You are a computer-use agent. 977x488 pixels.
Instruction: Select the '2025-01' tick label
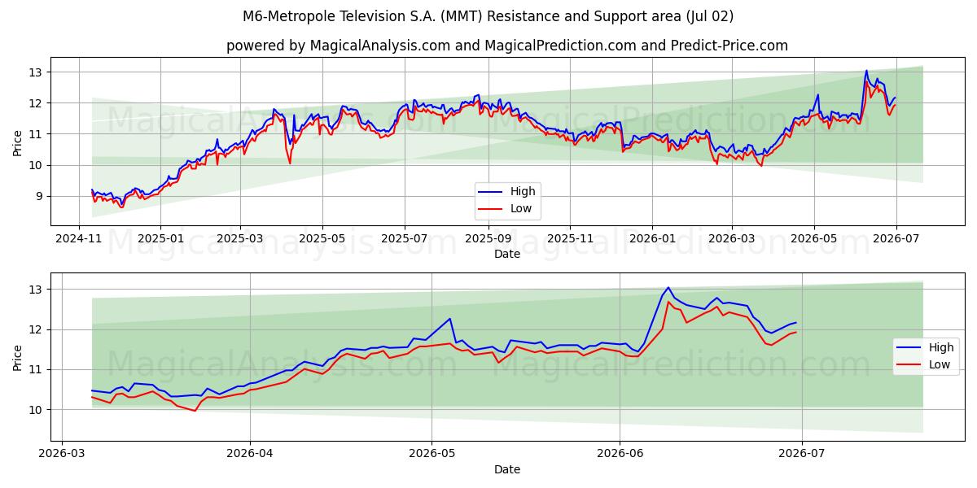tap(160, 238)
